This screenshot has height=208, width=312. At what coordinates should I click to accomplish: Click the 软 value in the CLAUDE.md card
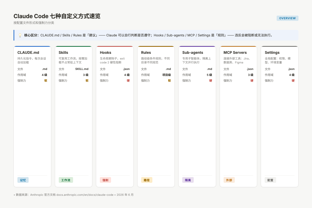coord(46,81)
